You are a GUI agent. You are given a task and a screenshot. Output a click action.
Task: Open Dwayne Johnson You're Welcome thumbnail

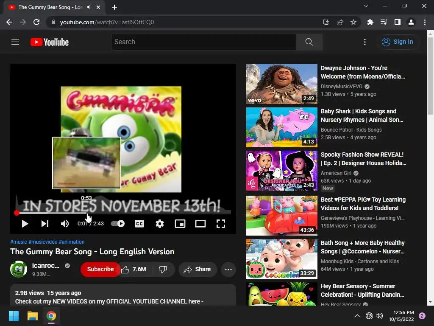tap(282, 84)
